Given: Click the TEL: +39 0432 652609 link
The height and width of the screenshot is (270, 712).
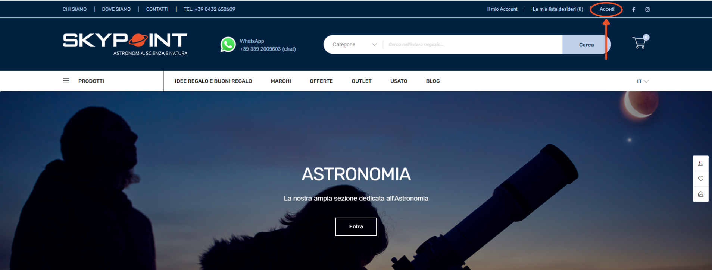Looking at the screenshot, I should (209, 9).
